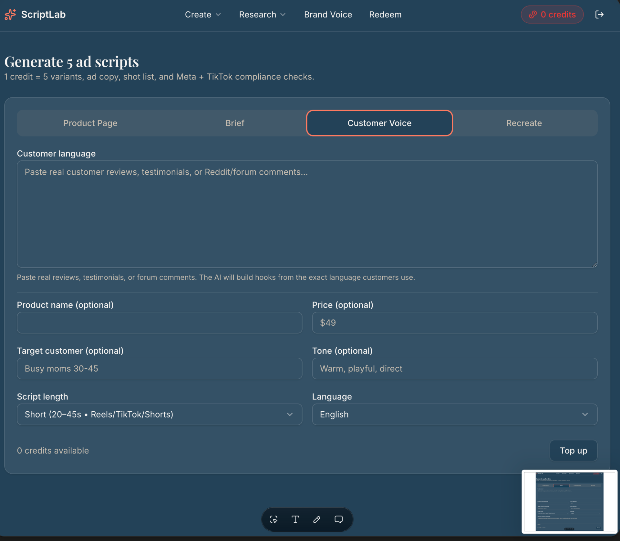Select the pencil draw tool icon
Screen dimensions: 620x541
[x=317, y=519]
